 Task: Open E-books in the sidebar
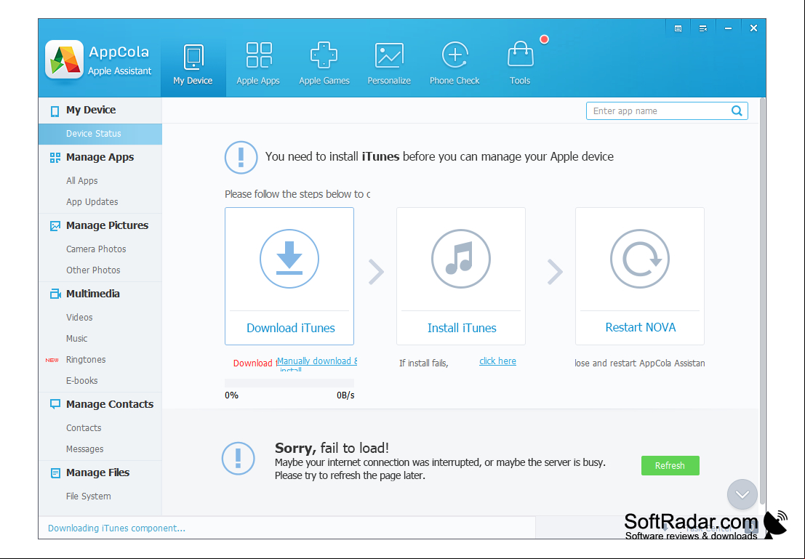[81, 380]
